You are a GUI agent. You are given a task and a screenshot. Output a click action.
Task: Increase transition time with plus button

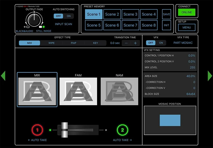click(x=135, y=43)
